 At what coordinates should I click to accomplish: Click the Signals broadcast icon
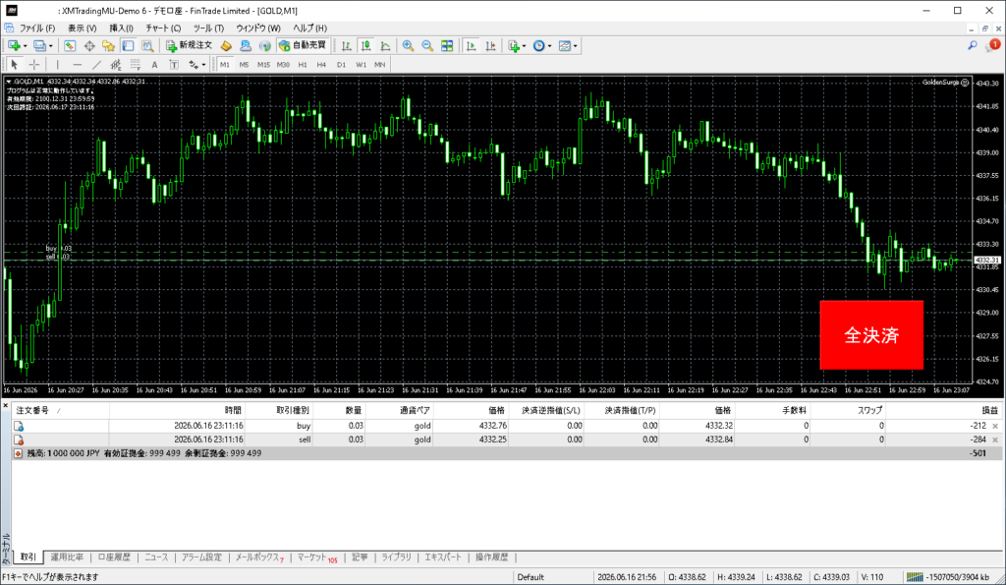pos(264,45)
